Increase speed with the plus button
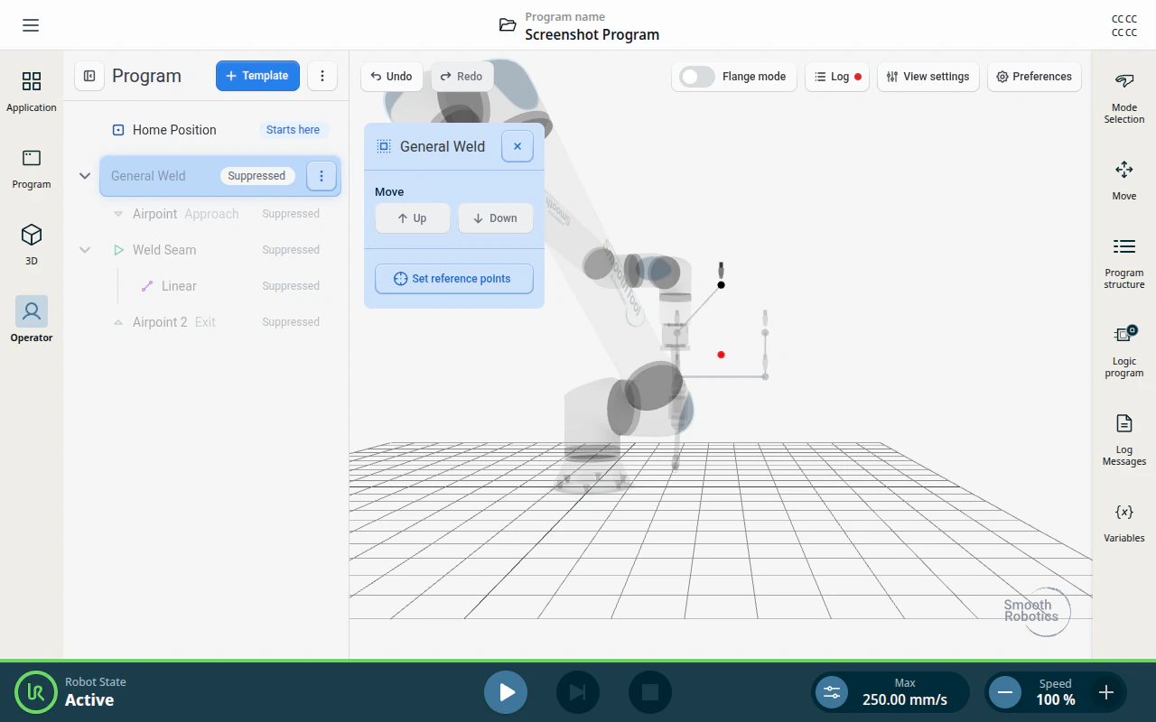Screen dimensions: 1156x722 click(1106, 692)
